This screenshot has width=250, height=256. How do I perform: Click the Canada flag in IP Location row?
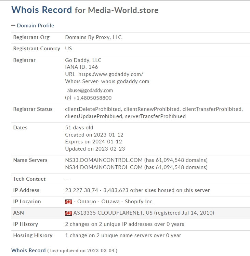68,202
